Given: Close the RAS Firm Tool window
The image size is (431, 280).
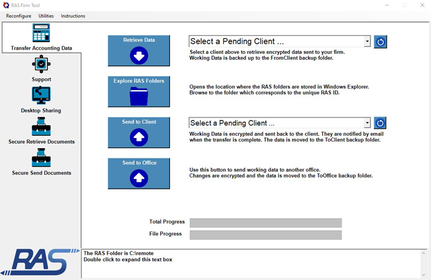Looking at the screenshot, I should [422, 5].
